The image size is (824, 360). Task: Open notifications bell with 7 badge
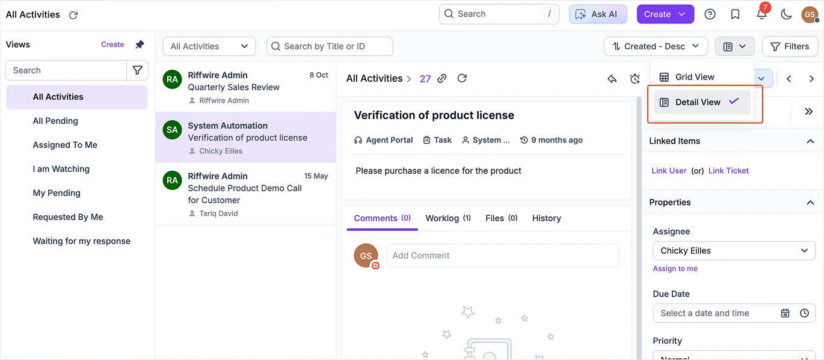pos(761,14)
